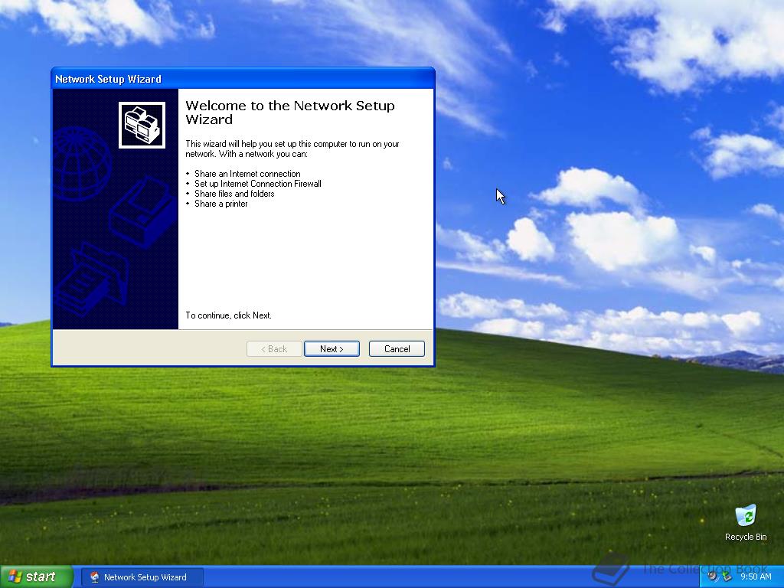Cancel the Network Setup Wizard
The width and height of the screenshot is (784, 588).
click(x=397, y=349)
